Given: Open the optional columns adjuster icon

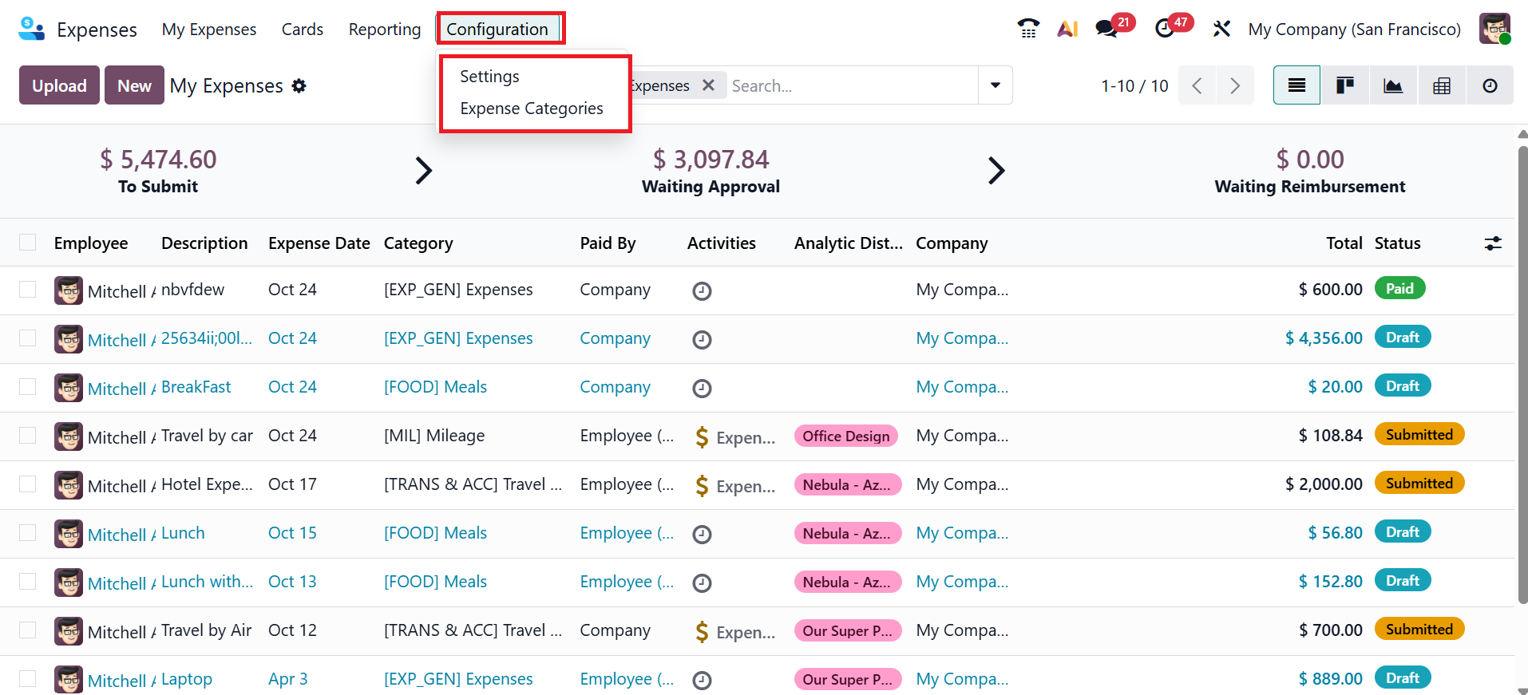Looking at the screenshot, I should (1492, 243).
